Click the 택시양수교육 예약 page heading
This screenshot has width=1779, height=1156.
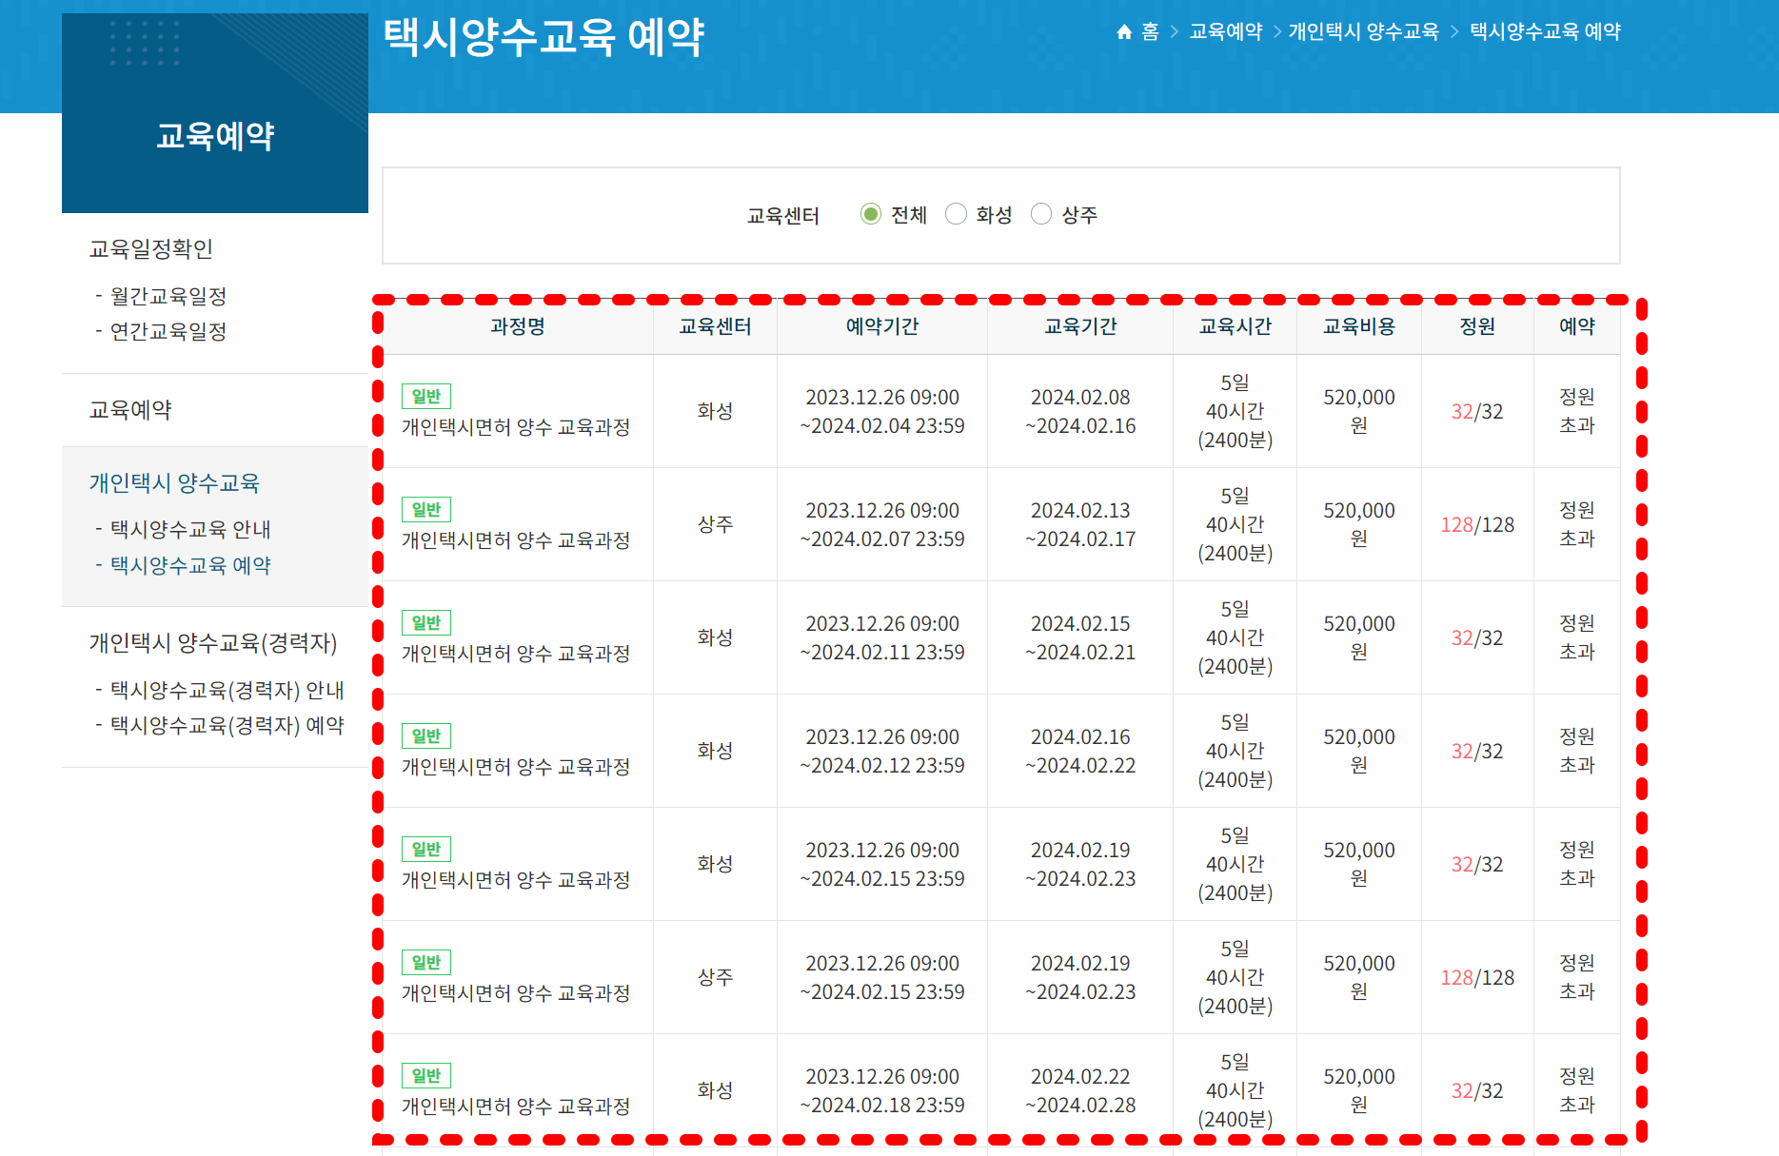[544, 37]
